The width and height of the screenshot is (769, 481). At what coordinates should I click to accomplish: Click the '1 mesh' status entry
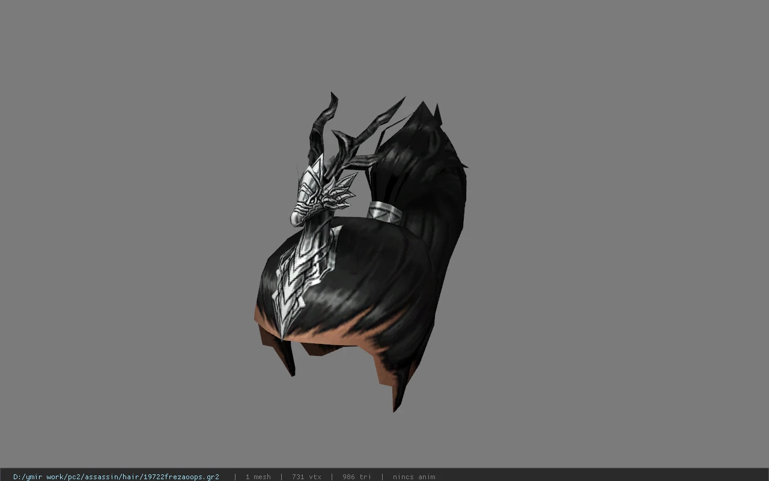258,477
